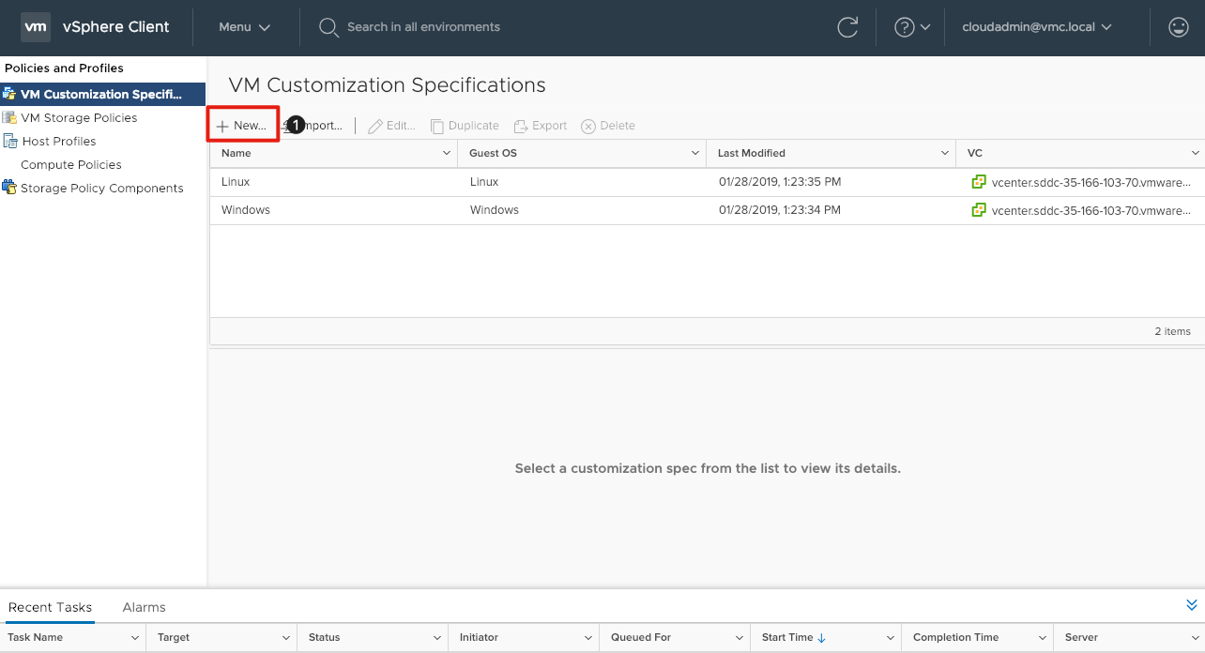
Task: Open Guest OS column chevron
Action: point(695,153)
